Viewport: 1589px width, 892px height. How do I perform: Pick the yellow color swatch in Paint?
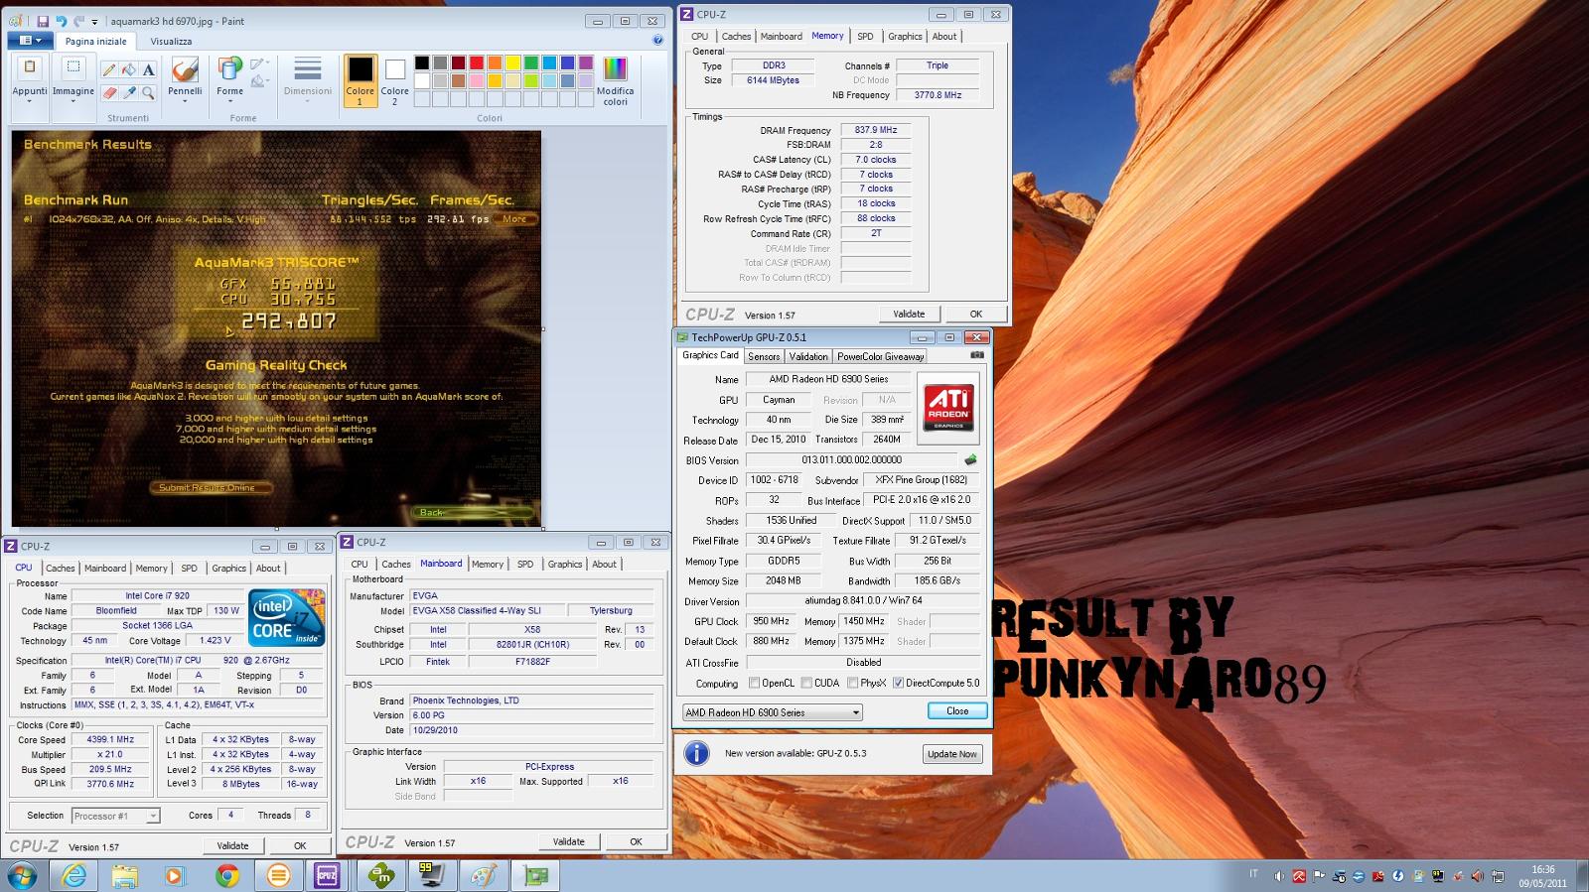512,63
